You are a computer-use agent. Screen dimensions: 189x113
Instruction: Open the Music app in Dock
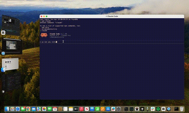82,109
